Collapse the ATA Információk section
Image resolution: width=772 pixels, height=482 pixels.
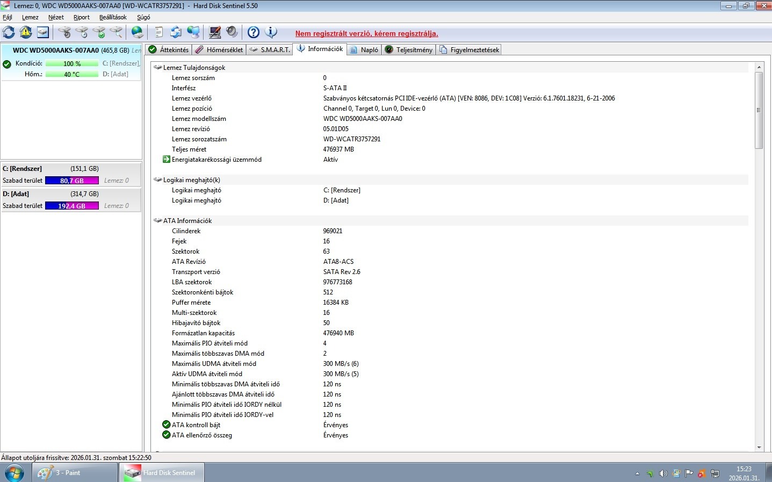[x=157, y=220]
